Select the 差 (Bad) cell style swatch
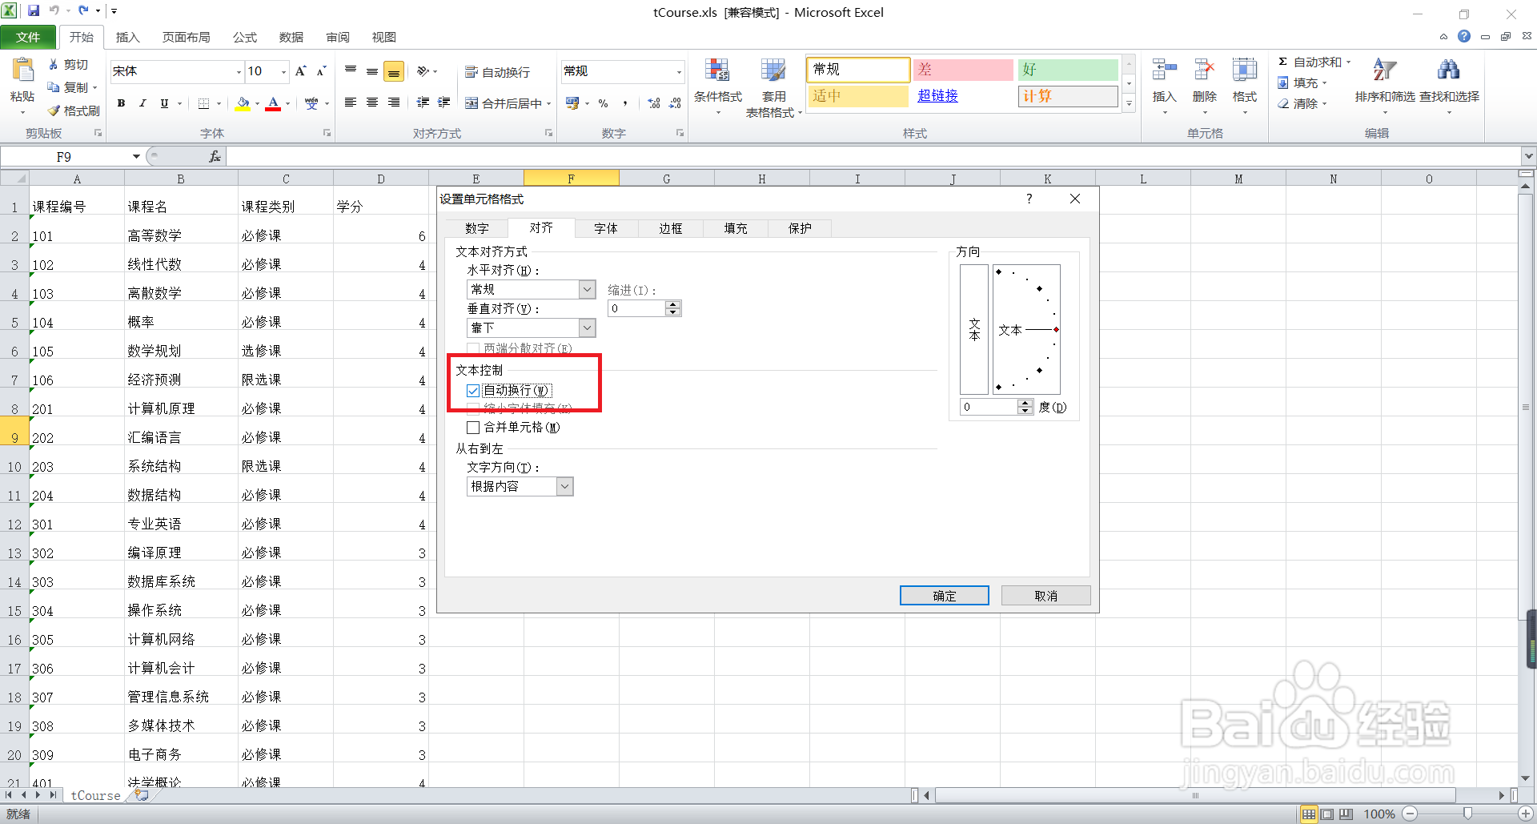Screen dimensions: 1537x824 click(963, 70)
